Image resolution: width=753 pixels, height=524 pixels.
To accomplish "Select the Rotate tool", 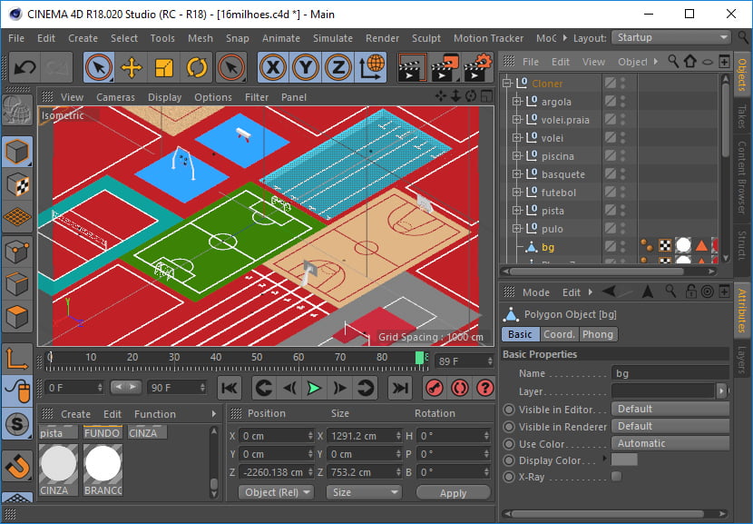I will [x=197, y=67].
